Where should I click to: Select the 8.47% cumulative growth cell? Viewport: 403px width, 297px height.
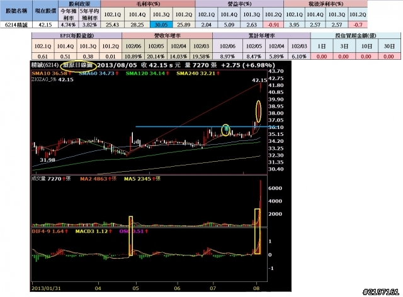(254, 56)
